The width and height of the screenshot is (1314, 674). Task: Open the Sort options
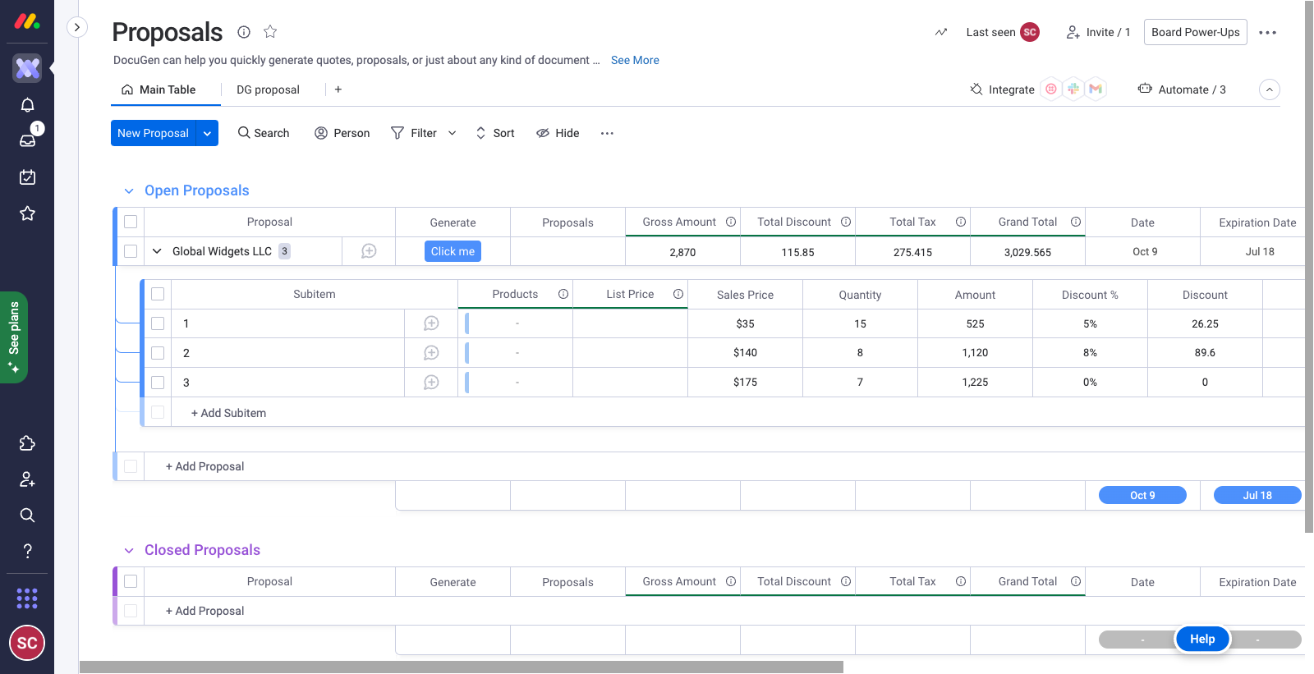coord(495,133)
